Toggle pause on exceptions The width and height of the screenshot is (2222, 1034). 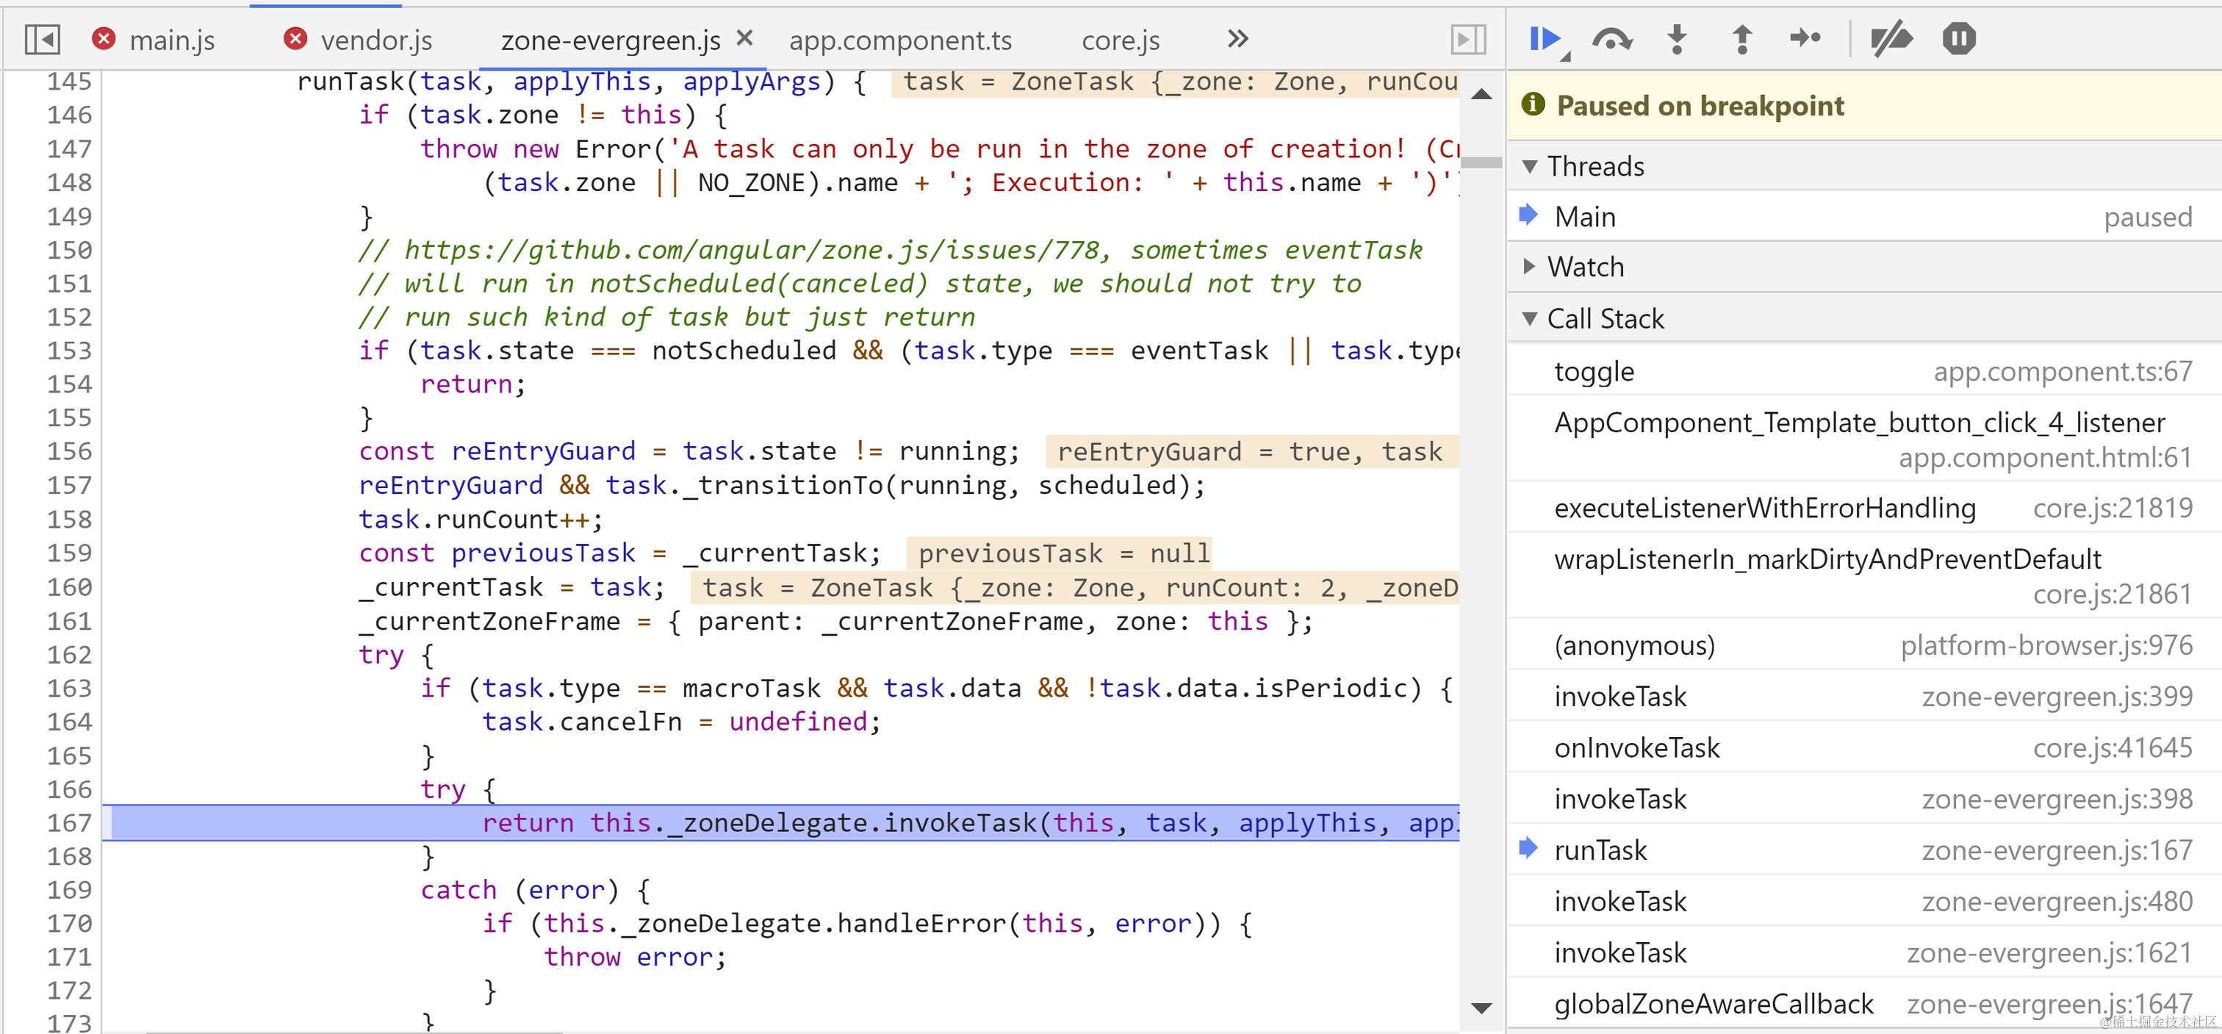[x=1958, y=39]
